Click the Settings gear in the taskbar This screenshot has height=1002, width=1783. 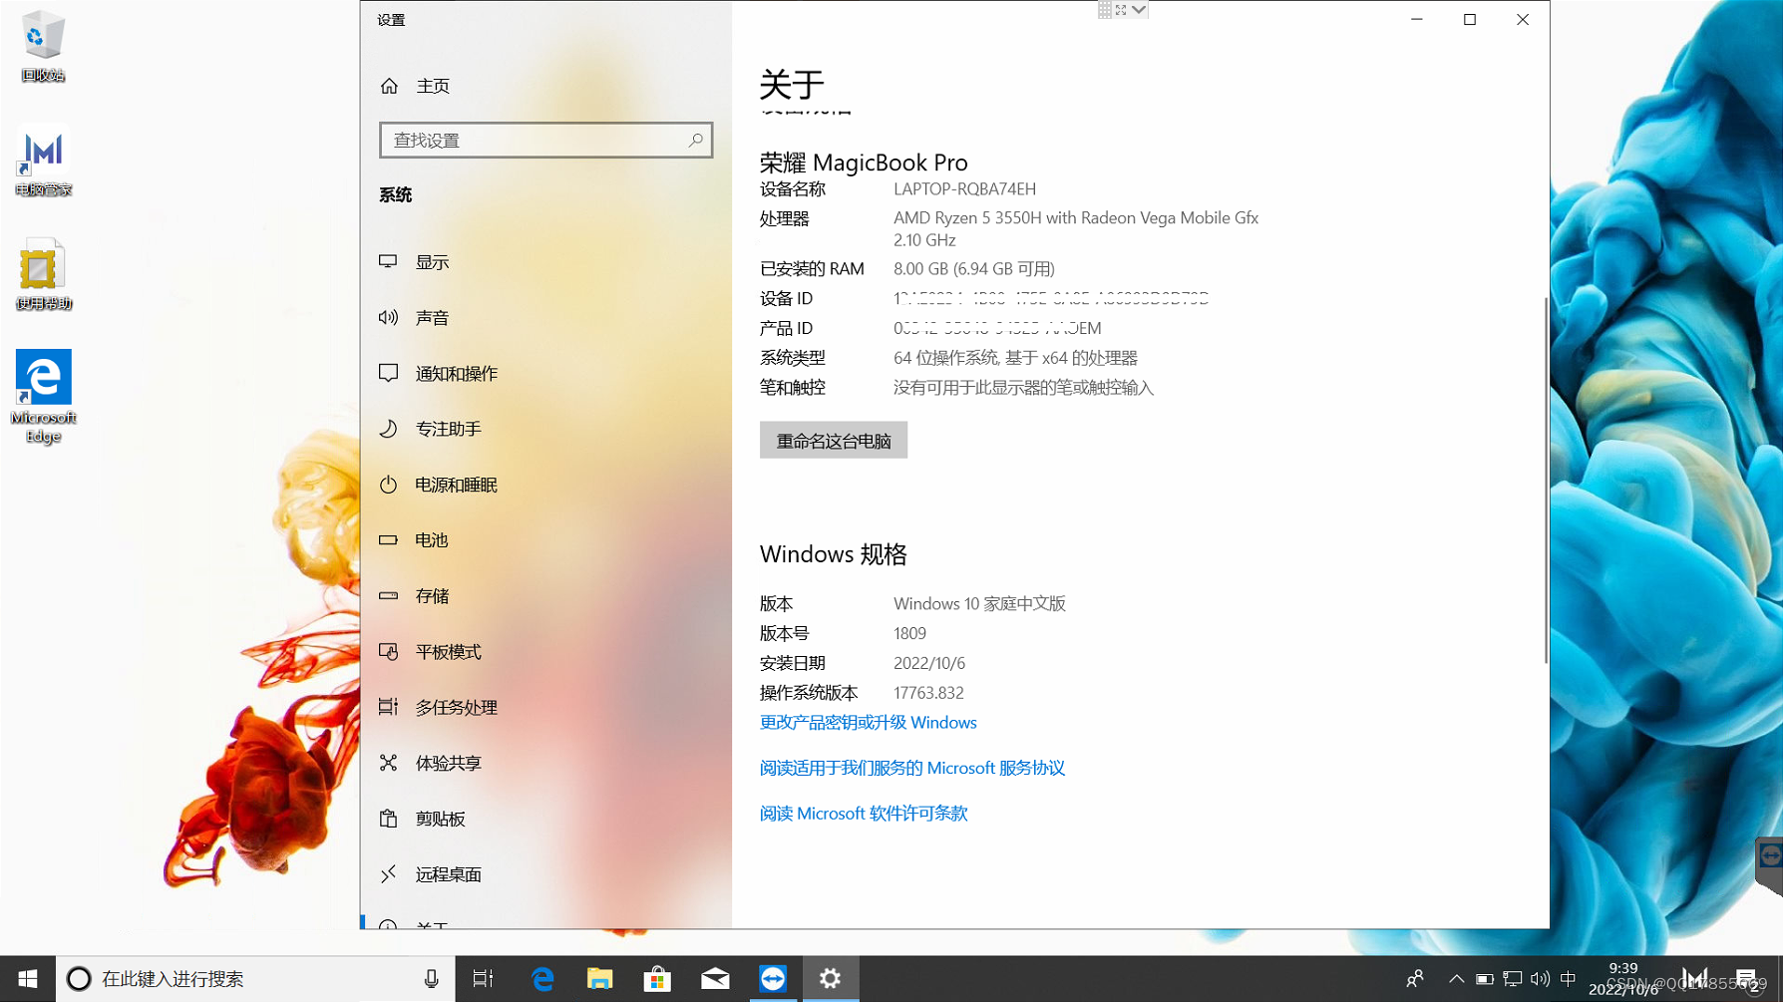pos(830,979)
